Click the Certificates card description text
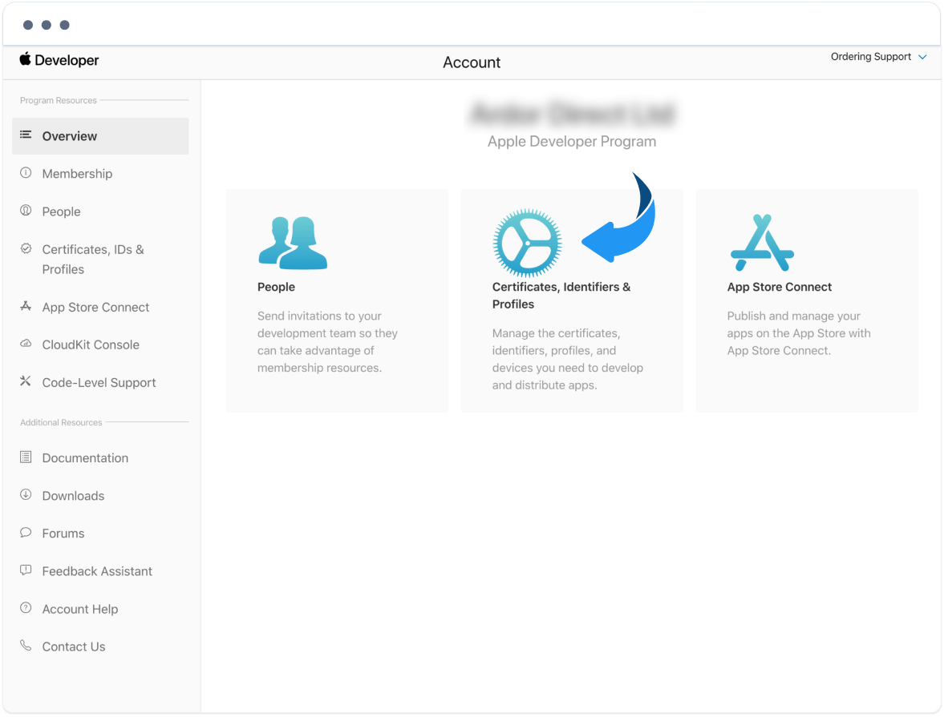The height and width of the screenshot is (717, 944). coord(568,359)
